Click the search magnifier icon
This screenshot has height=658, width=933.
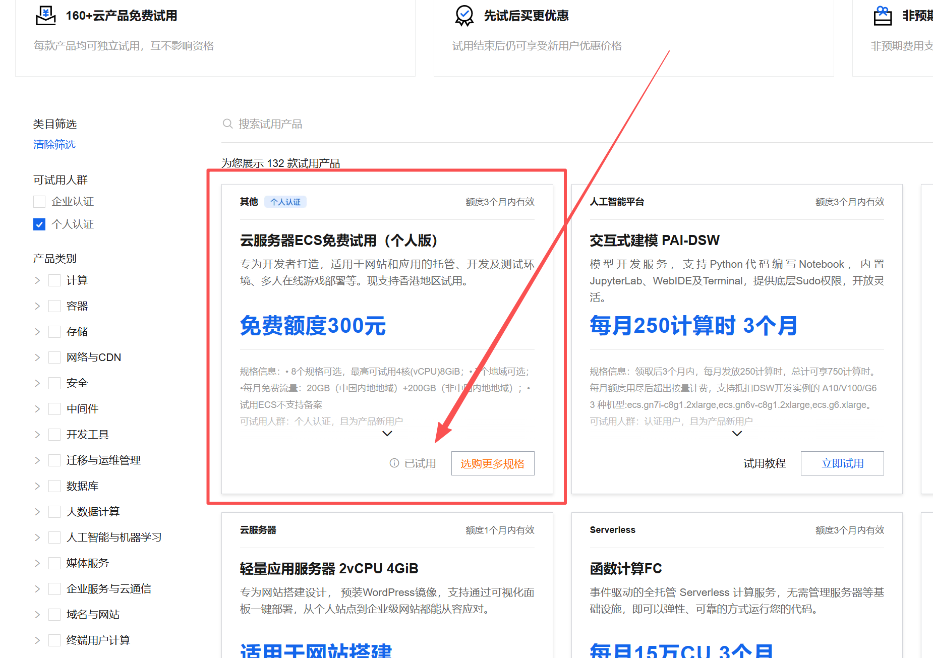coord(227,124)
